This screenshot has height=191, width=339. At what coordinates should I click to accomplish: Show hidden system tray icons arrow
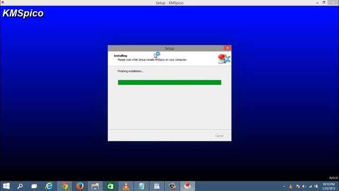[284, 186]
